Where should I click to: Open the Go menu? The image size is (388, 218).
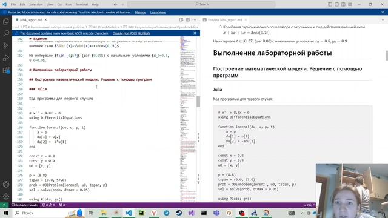tap(59, 4)
